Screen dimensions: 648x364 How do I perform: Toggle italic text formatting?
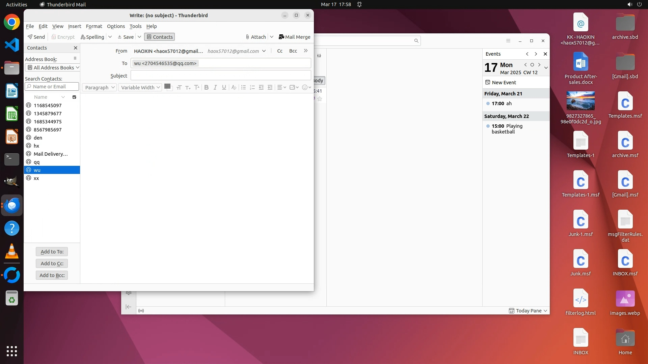[x=215, y=87]
